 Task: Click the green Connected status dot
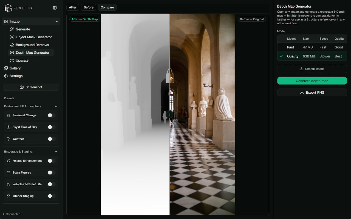tap(4, 214)
